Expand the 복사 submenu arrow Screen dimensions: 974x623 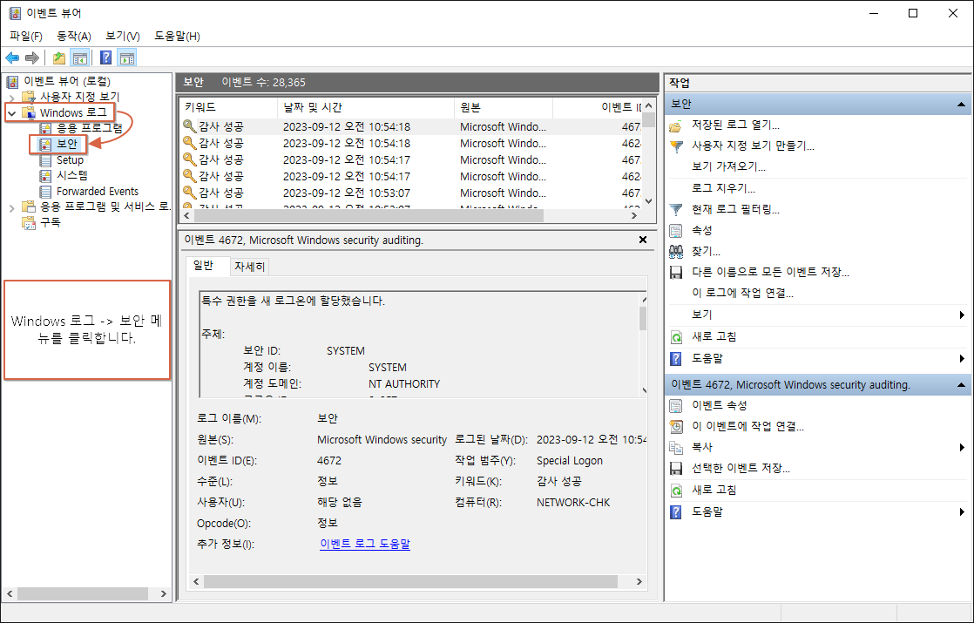(962, 447)
